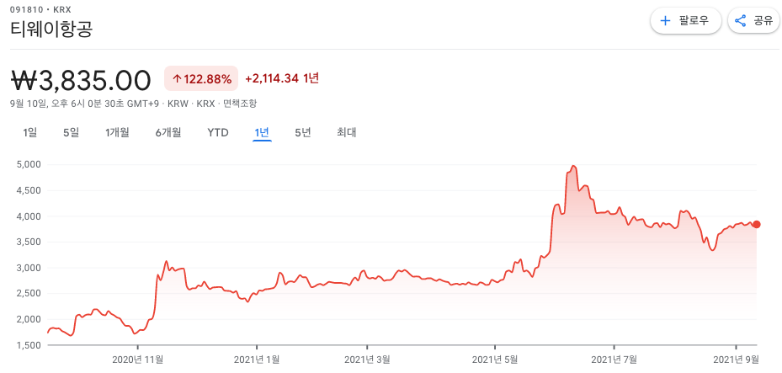Click the 122.88% change badge

pos(202,79)
